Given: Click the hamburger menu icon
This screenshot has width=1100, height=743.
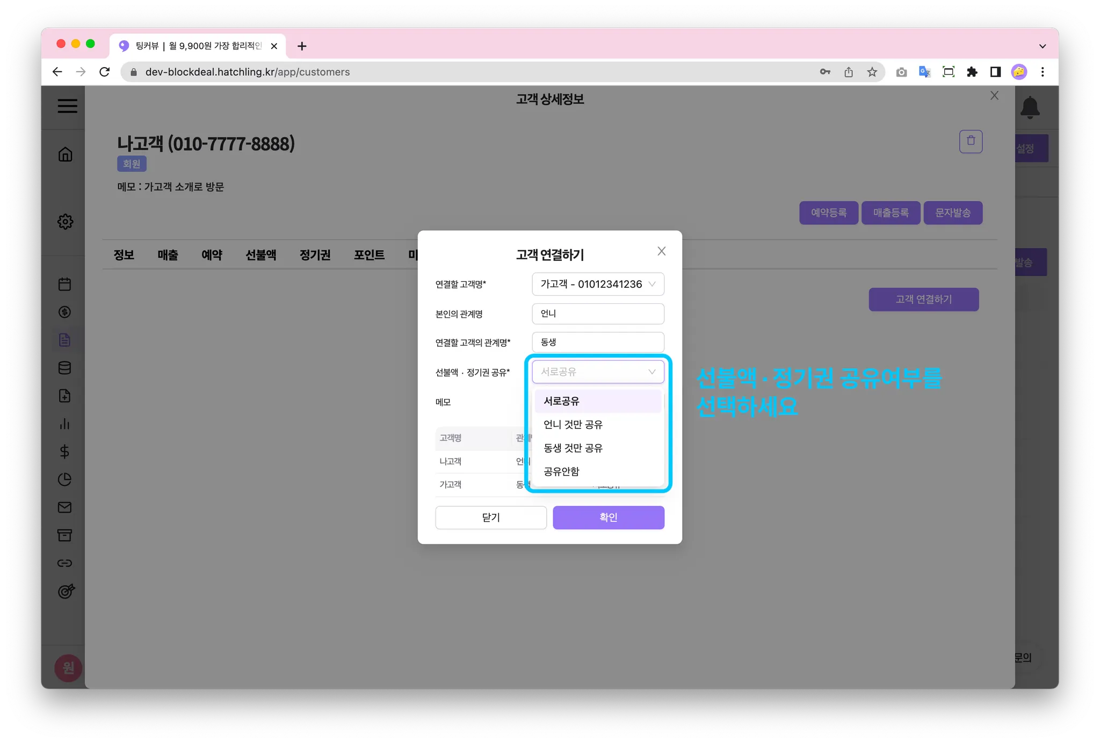Looking at the screenshot, I should (x=67, y=106).
